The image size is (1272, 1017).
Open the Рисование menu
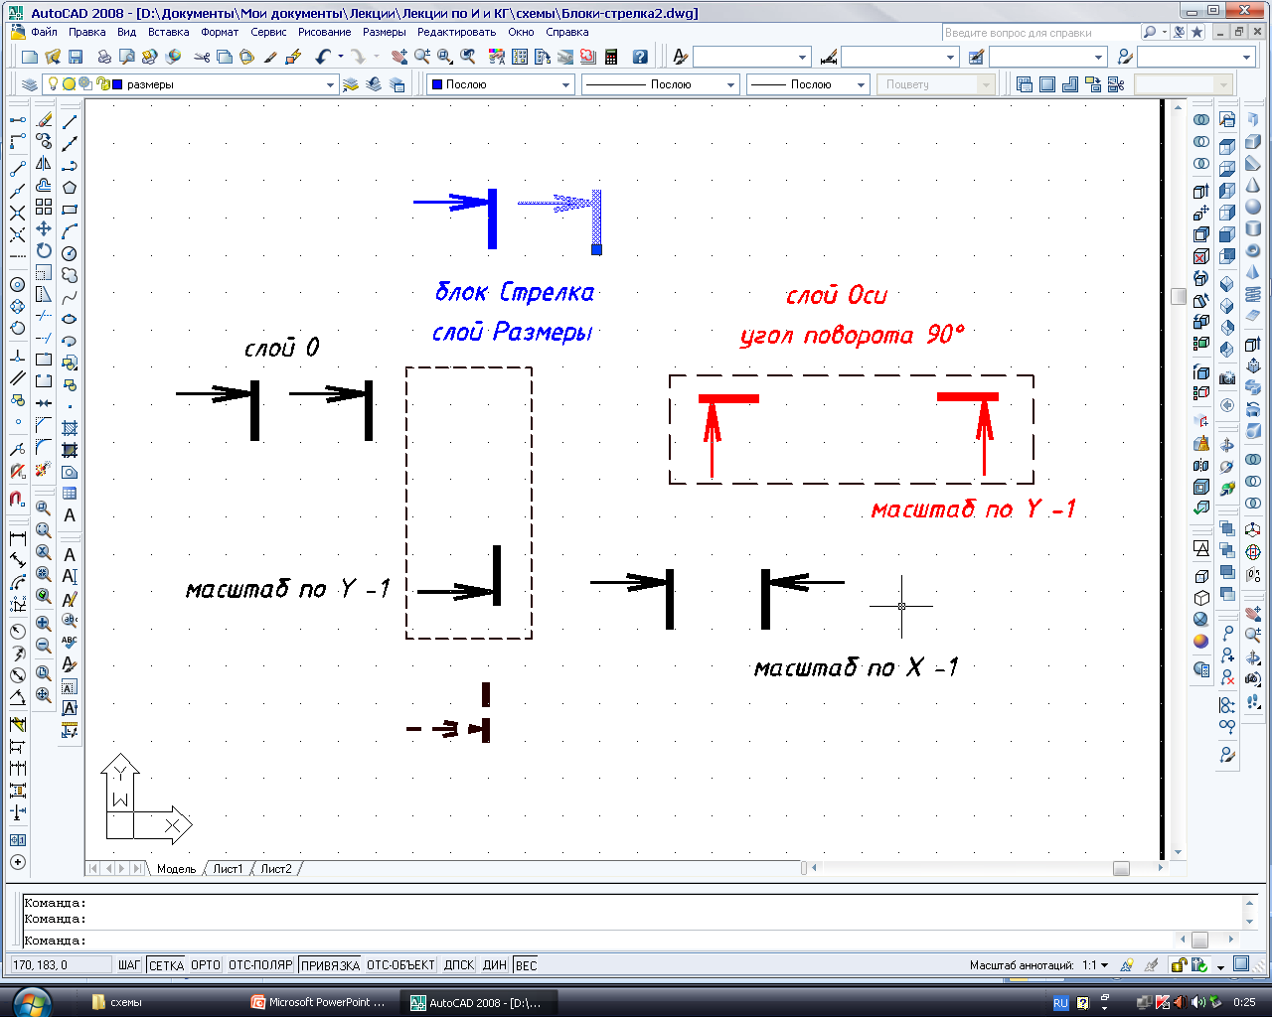[324, 32]
